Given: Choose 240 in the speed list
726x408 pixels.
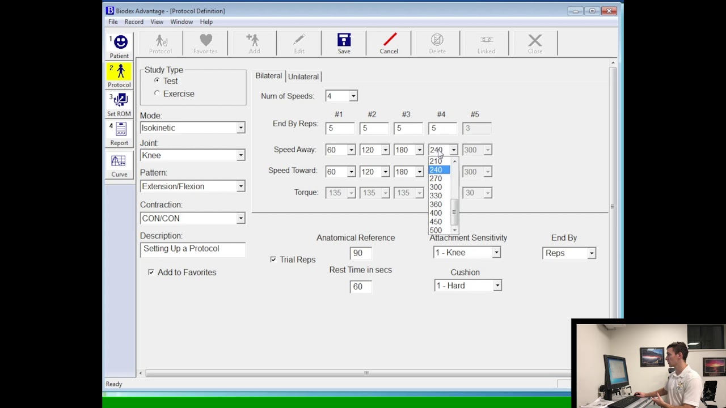Looking at the screenshot, I should pos(440,170).
